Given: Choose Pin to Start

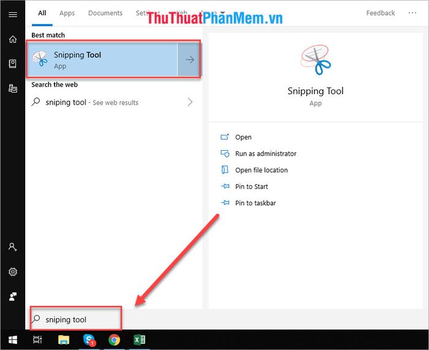Looking at the screenshot, I should [x=251, y=186].
